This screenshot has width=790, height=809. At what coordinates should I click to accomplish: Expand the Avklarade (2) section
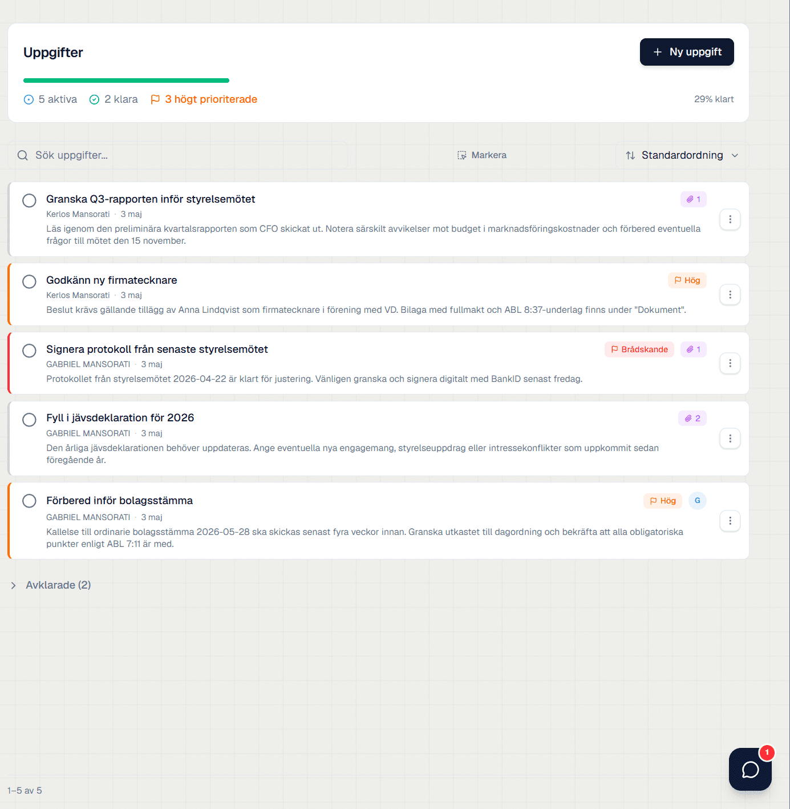pos(51,585)
